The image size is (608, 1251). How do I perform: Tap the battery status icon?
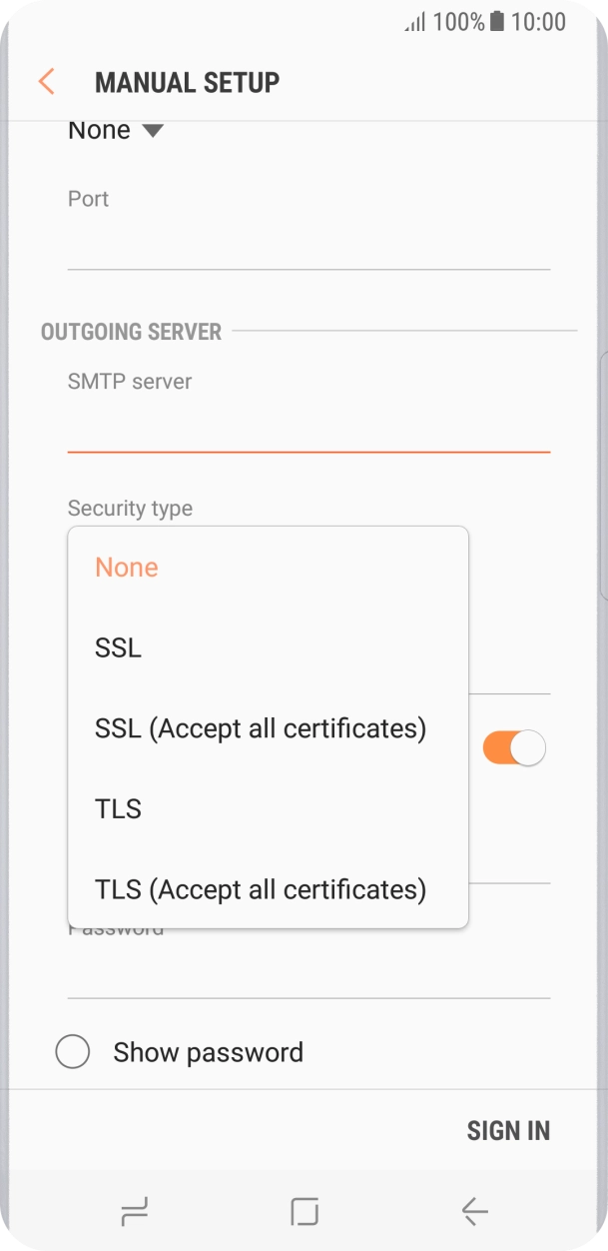coord(497,22)
